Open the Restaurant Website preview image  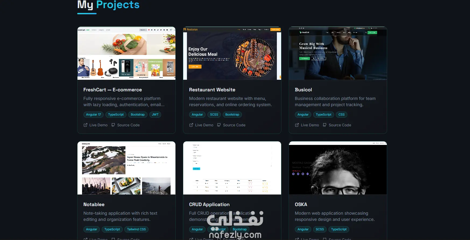point(232,53)
